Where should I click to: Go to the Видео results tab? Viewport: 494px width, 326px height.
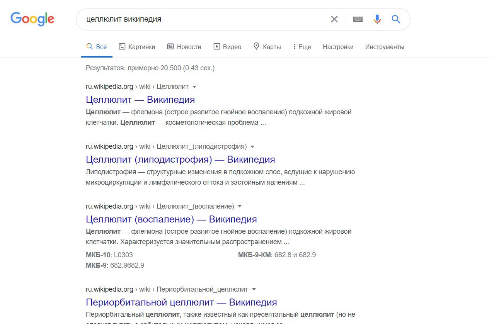tap(227, 47)
